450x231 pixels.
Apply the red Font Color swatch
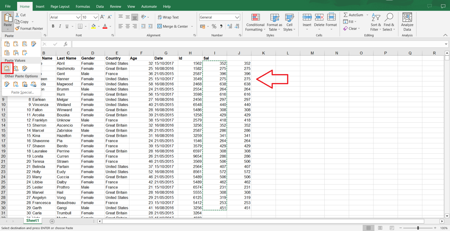tap(105, 26)
